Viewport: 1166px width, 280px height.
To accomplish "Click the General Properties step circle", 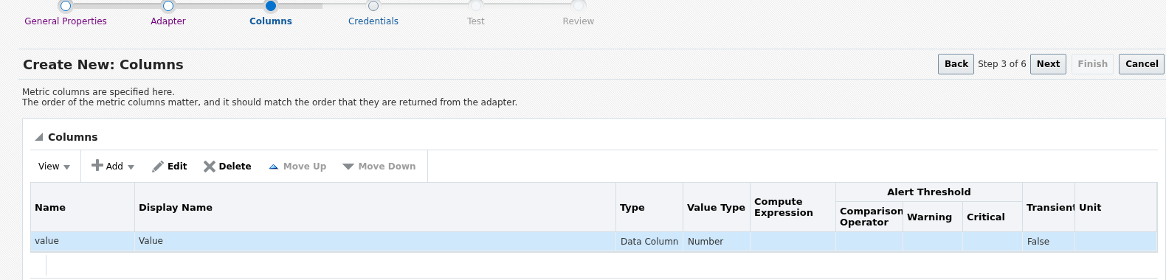I will coord(66,6).
